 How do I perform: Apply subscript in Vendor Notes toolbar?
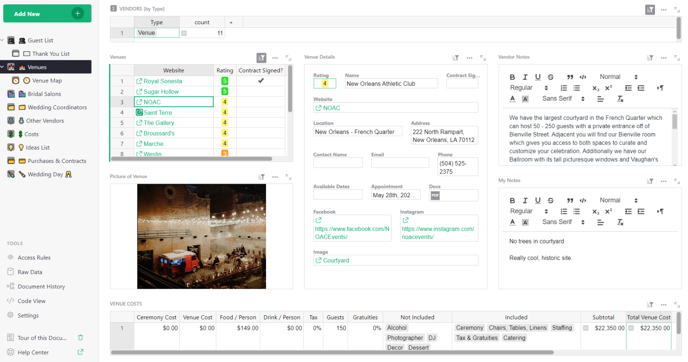[x=596, y=88]
